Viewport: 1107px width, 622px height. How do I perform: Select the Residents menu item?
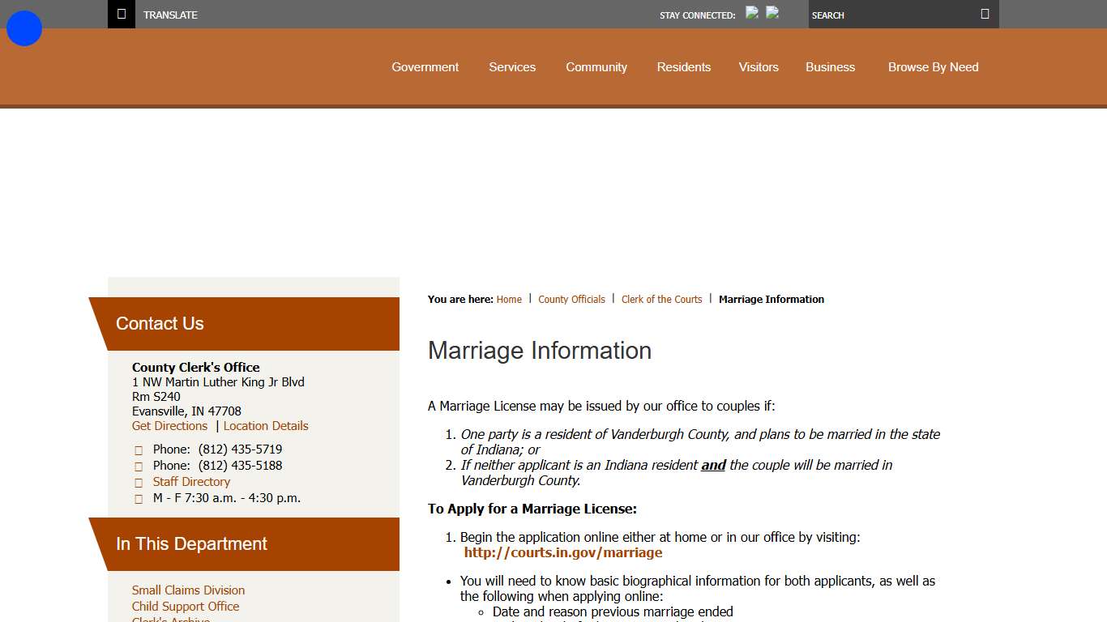(683, 67)
